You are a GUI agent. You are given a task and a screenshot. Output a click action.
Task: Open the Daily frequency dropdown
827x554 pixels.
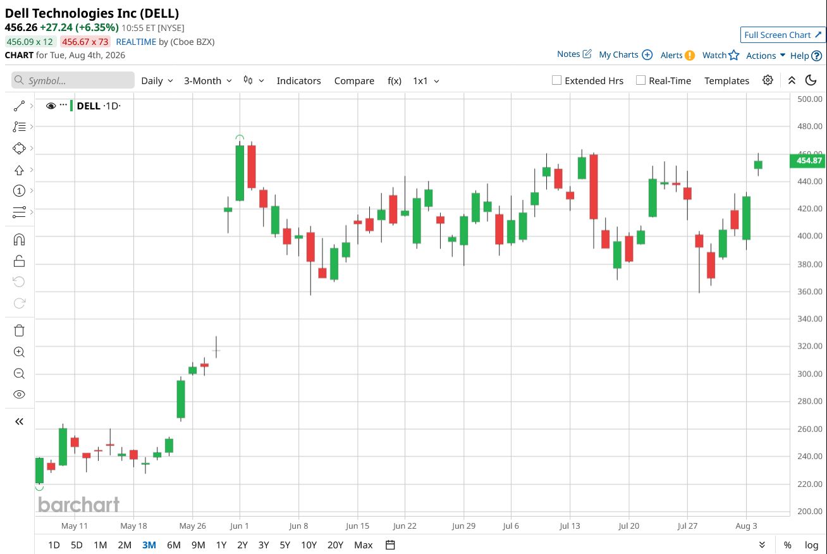click(157, 80)
